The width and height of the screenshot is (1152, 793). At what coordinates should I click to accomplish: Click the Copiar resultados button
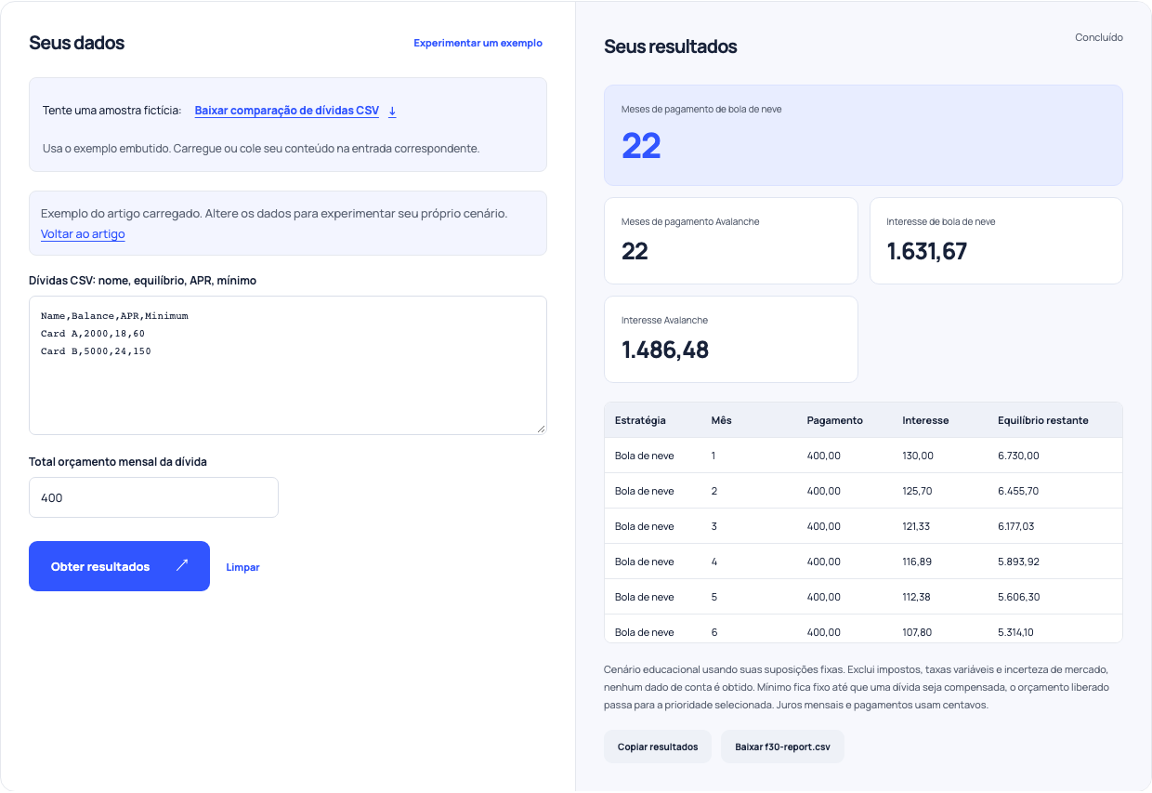(658, 747)
